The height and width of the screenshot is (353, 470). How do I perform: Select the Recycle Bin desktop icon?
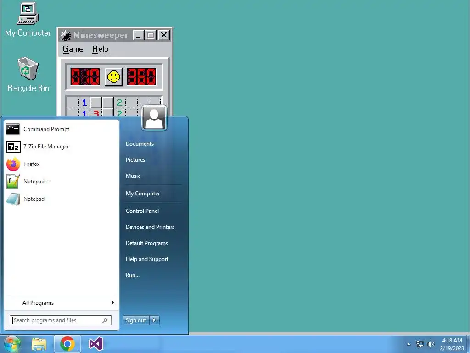[28, 74]
